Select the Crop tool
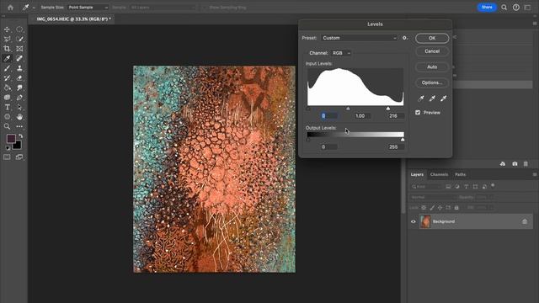The width and height of the screenshot is (539, 303). [x=7, y=49]
